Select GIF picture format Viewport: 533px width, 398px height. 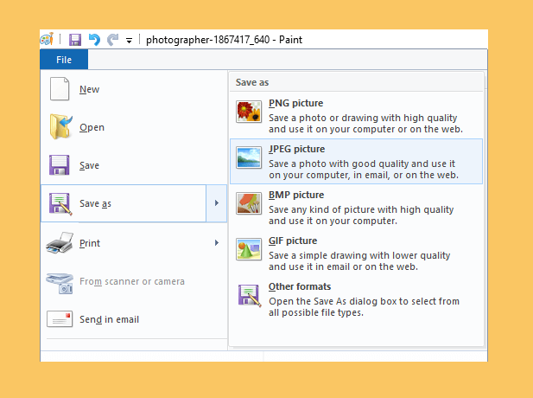[x=356, y=254]
